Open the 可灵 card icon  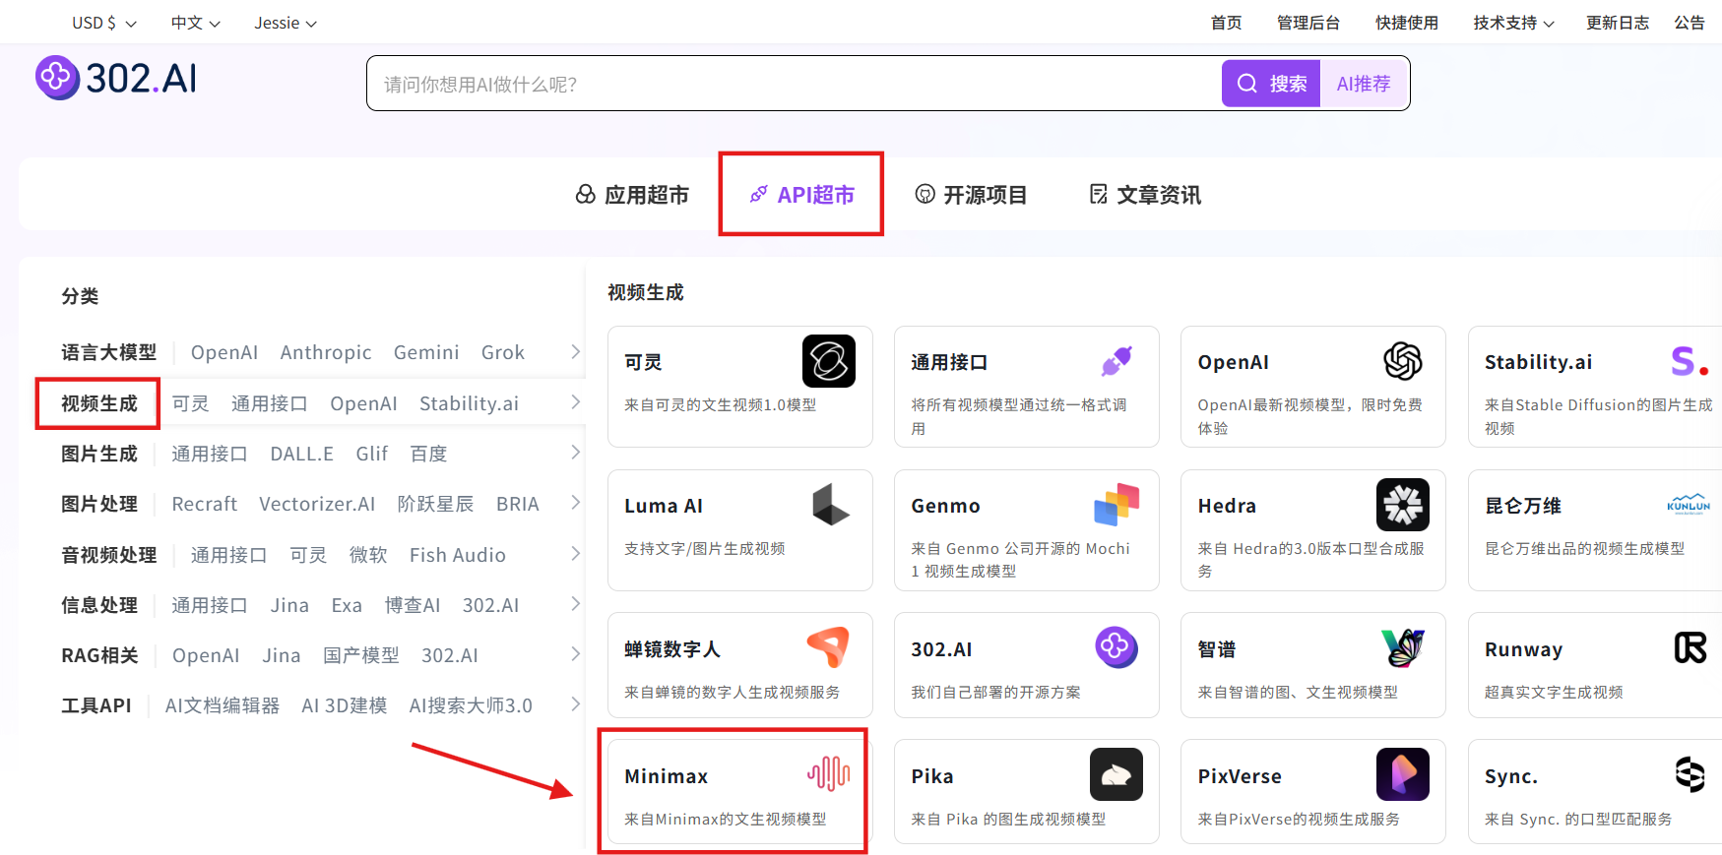click(x=829, y=361)
